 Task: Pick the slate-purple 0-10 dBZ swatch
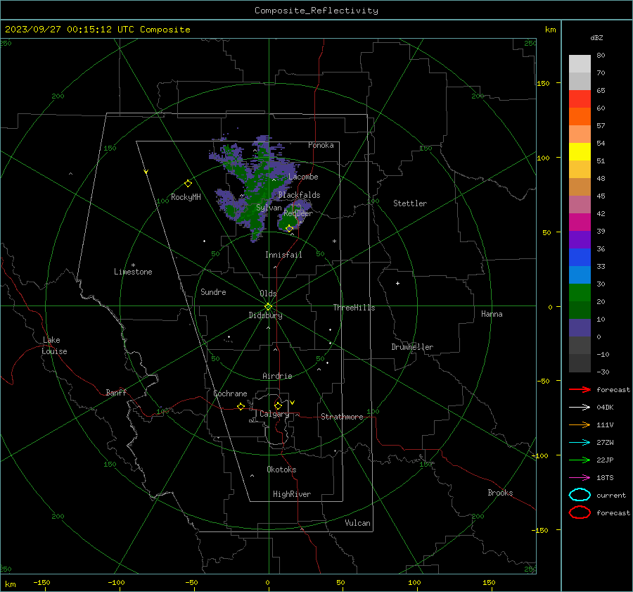tap(580, 328)
